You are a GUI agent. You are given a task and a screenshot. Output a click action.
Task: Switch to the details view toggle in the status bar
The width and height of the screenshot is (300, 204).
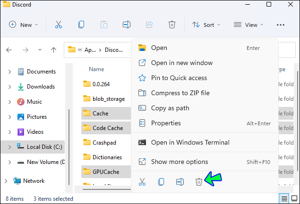coord(283,198)
